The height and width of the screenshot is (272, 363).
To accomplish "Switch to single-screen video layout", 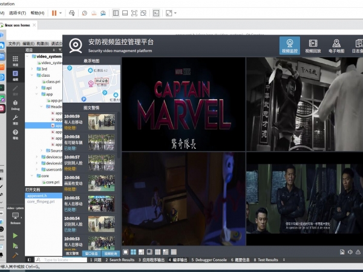I will pos(126,251).
